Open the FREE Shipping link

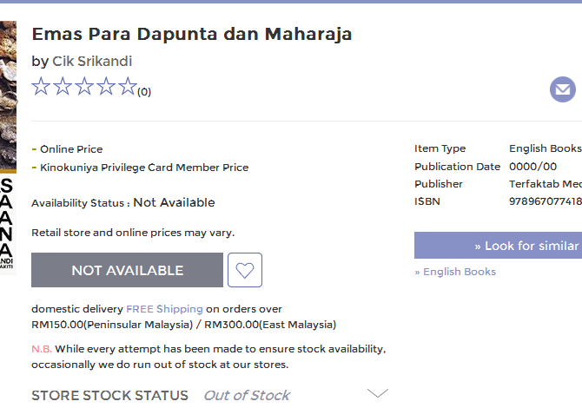point(164,309)
